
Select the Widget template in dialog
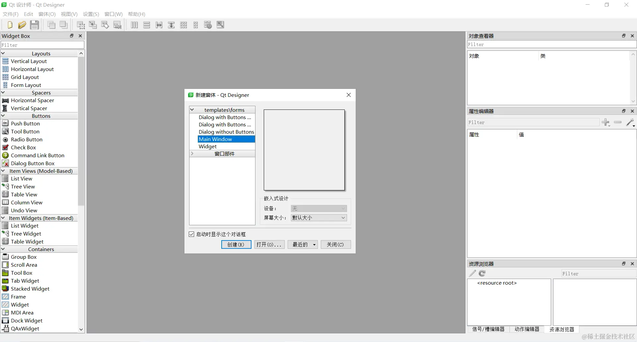click(208, 146)
